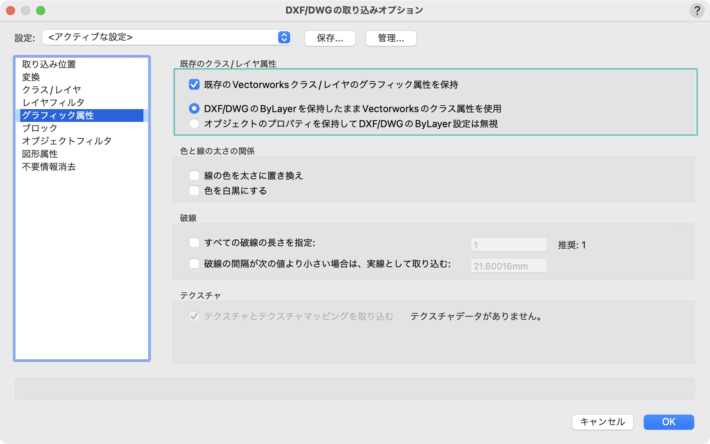Click the field showing 21.60016mm
Image resolution: width=710 pixels, height=444 pixels.
509,266
